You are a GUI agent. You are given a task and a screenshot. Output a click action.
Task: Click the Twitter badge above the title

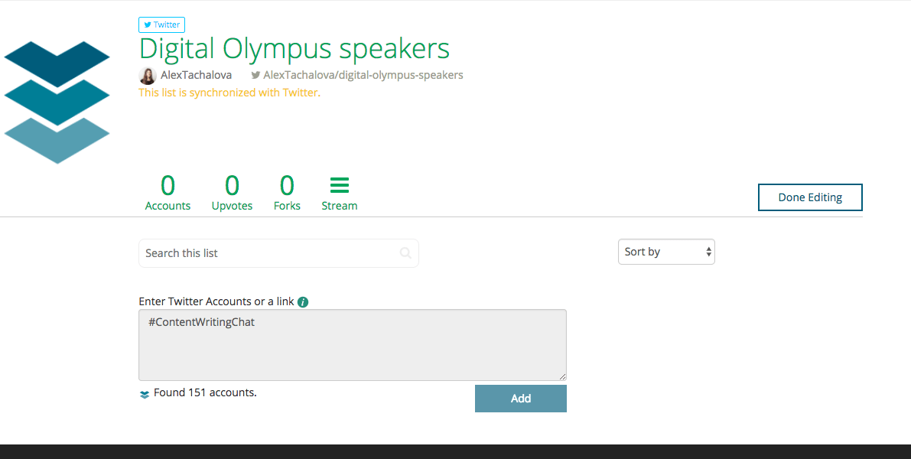(x=161, y=24)
